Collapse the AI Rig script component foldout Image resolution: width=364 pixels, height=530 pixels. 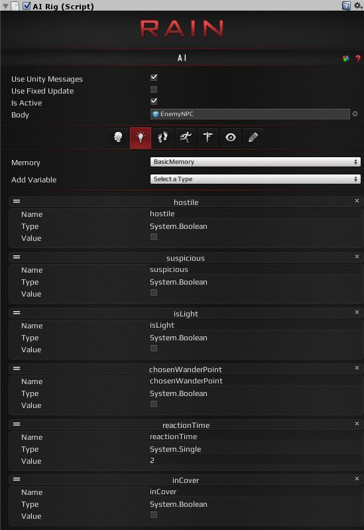point(5,6)
